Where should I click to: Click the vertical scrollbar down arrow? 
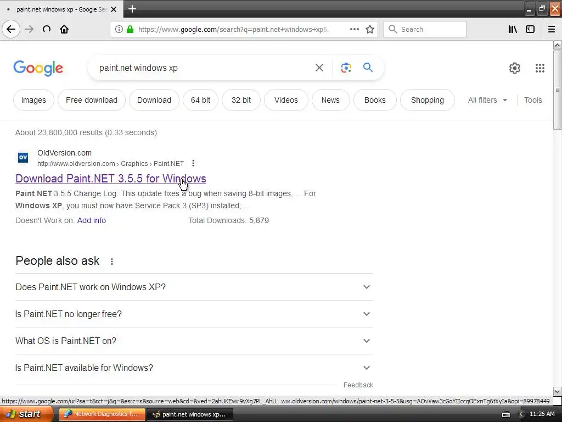(x=558, y=391)
